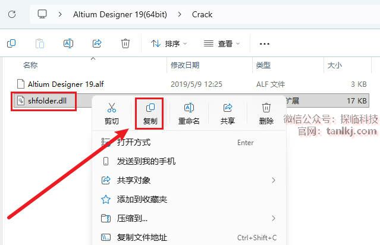The image size is (380, 245).
Task: Select the Crack breadcrumb segment
Action: 202,14
